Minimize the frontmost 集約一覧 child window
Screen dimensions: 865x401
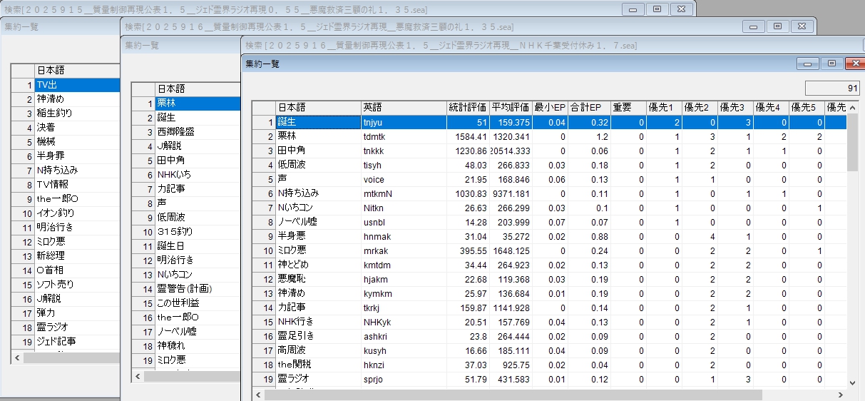(x=809, y=64)
